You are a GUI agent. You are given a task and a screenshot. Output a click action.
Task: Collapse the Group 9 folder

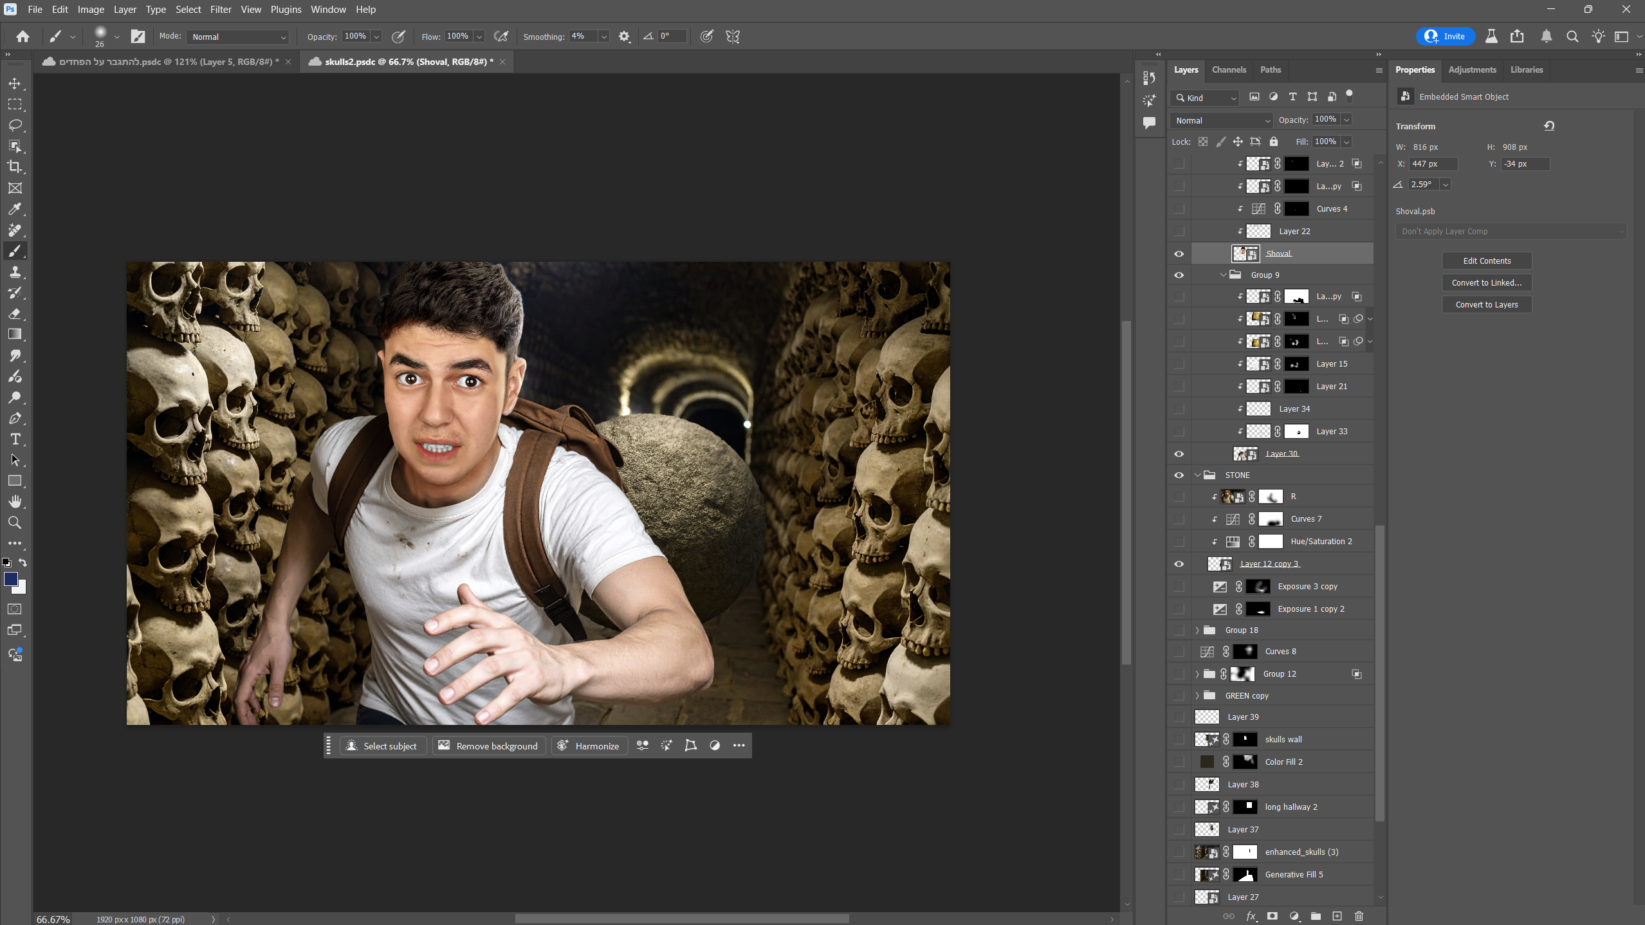point(1223,275)
